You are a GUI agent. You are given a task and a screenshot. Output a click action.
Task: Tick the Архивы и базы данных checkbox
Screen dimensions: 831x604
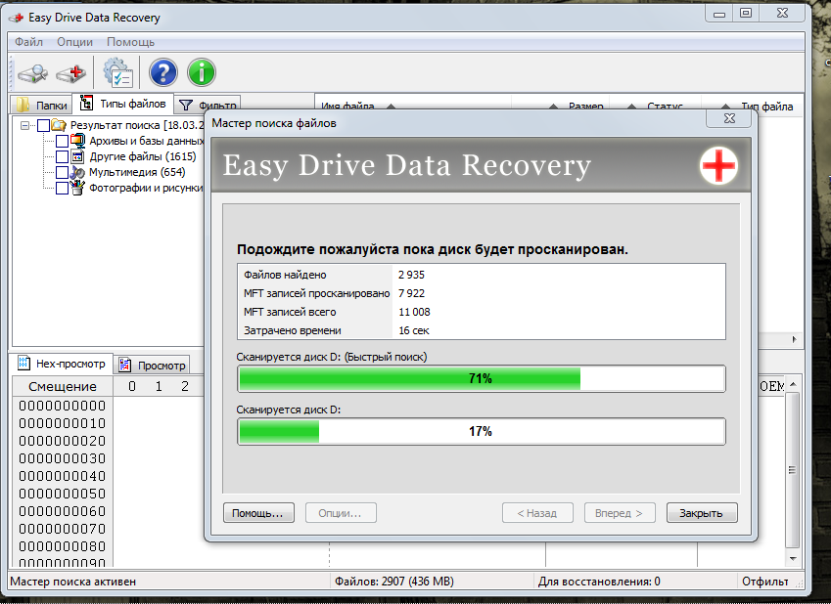coord(62,142)
